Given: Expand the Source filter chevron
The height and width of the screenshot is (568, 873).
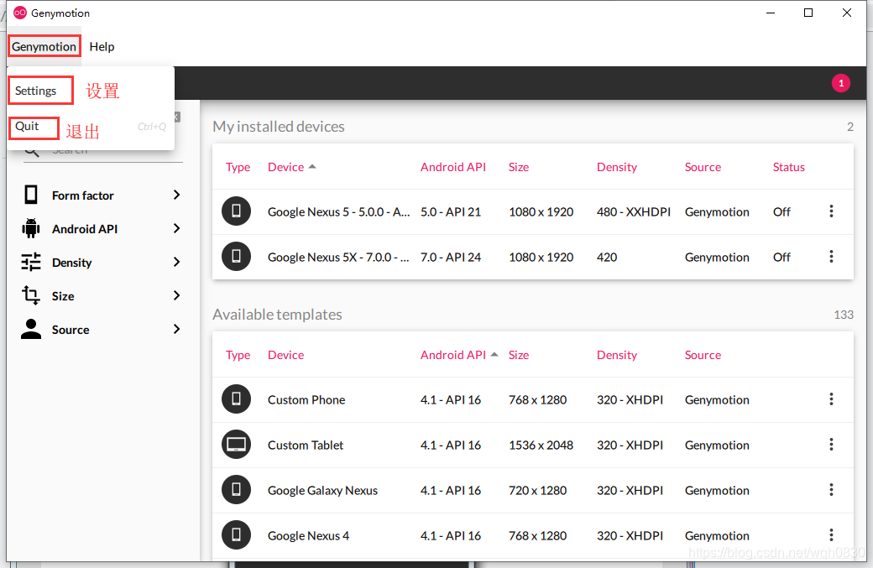Looking at the screenshot, I should tap(176, 330).
